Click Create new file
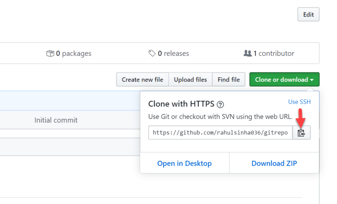This screenshot has width=337, height=204. tap(142, 80)
